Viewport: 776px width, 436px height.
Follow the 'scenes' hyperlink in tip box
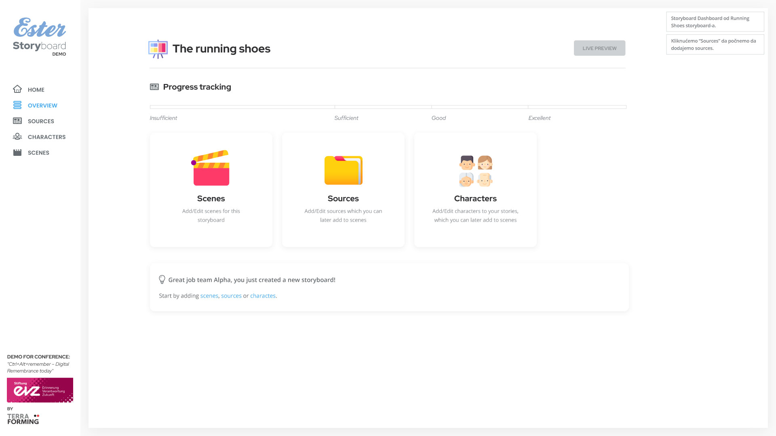(x=209, y=296)
